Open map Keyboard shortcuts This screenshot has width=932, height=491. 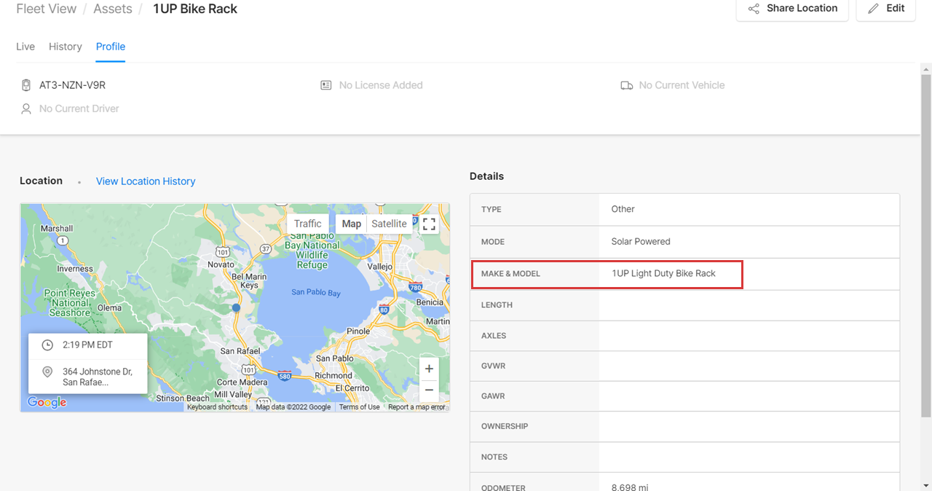click(217, 407)
